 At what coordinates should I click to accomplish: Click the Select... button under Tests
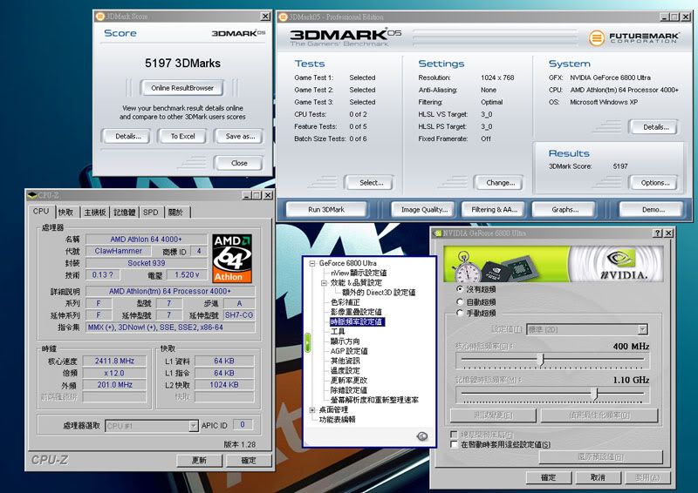click(x=371, y=183)
